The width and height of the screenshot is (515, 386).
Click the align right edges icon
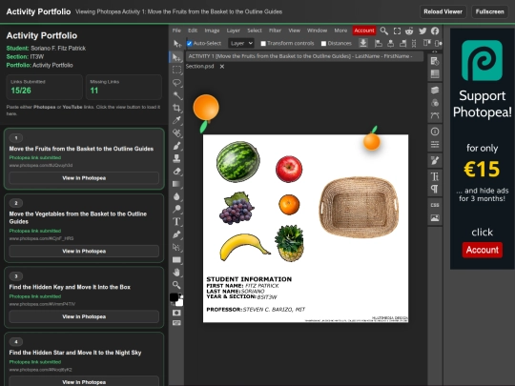(402, 43)
